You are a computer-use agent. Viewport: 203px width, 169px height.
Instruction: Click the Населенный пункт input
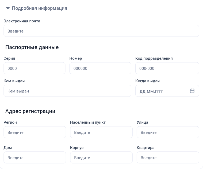tap(101, 132)
